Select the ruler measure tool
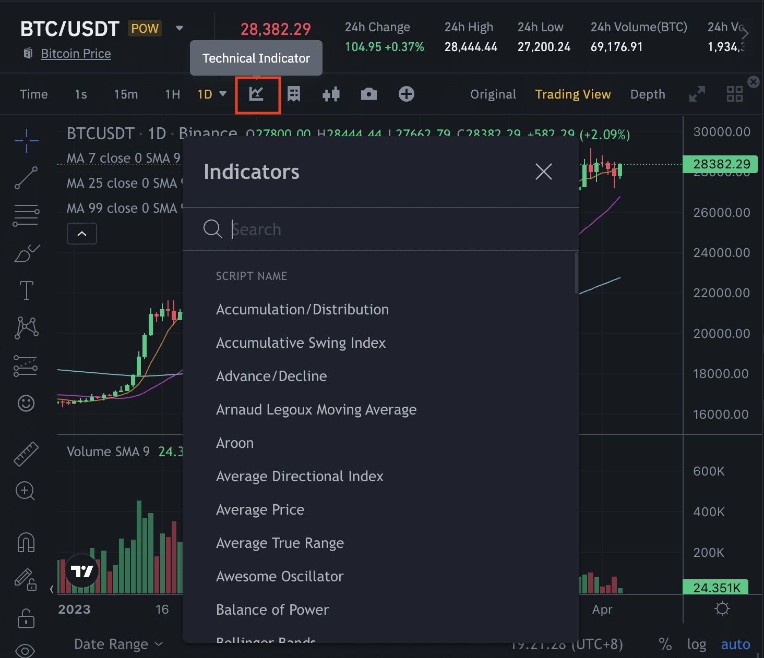Image resolution: width=764 pixels, height=658 pixels. tap(26, 454)
